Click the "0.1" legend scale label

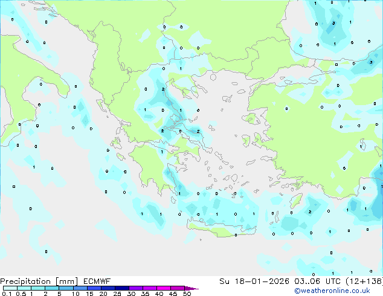7,294
